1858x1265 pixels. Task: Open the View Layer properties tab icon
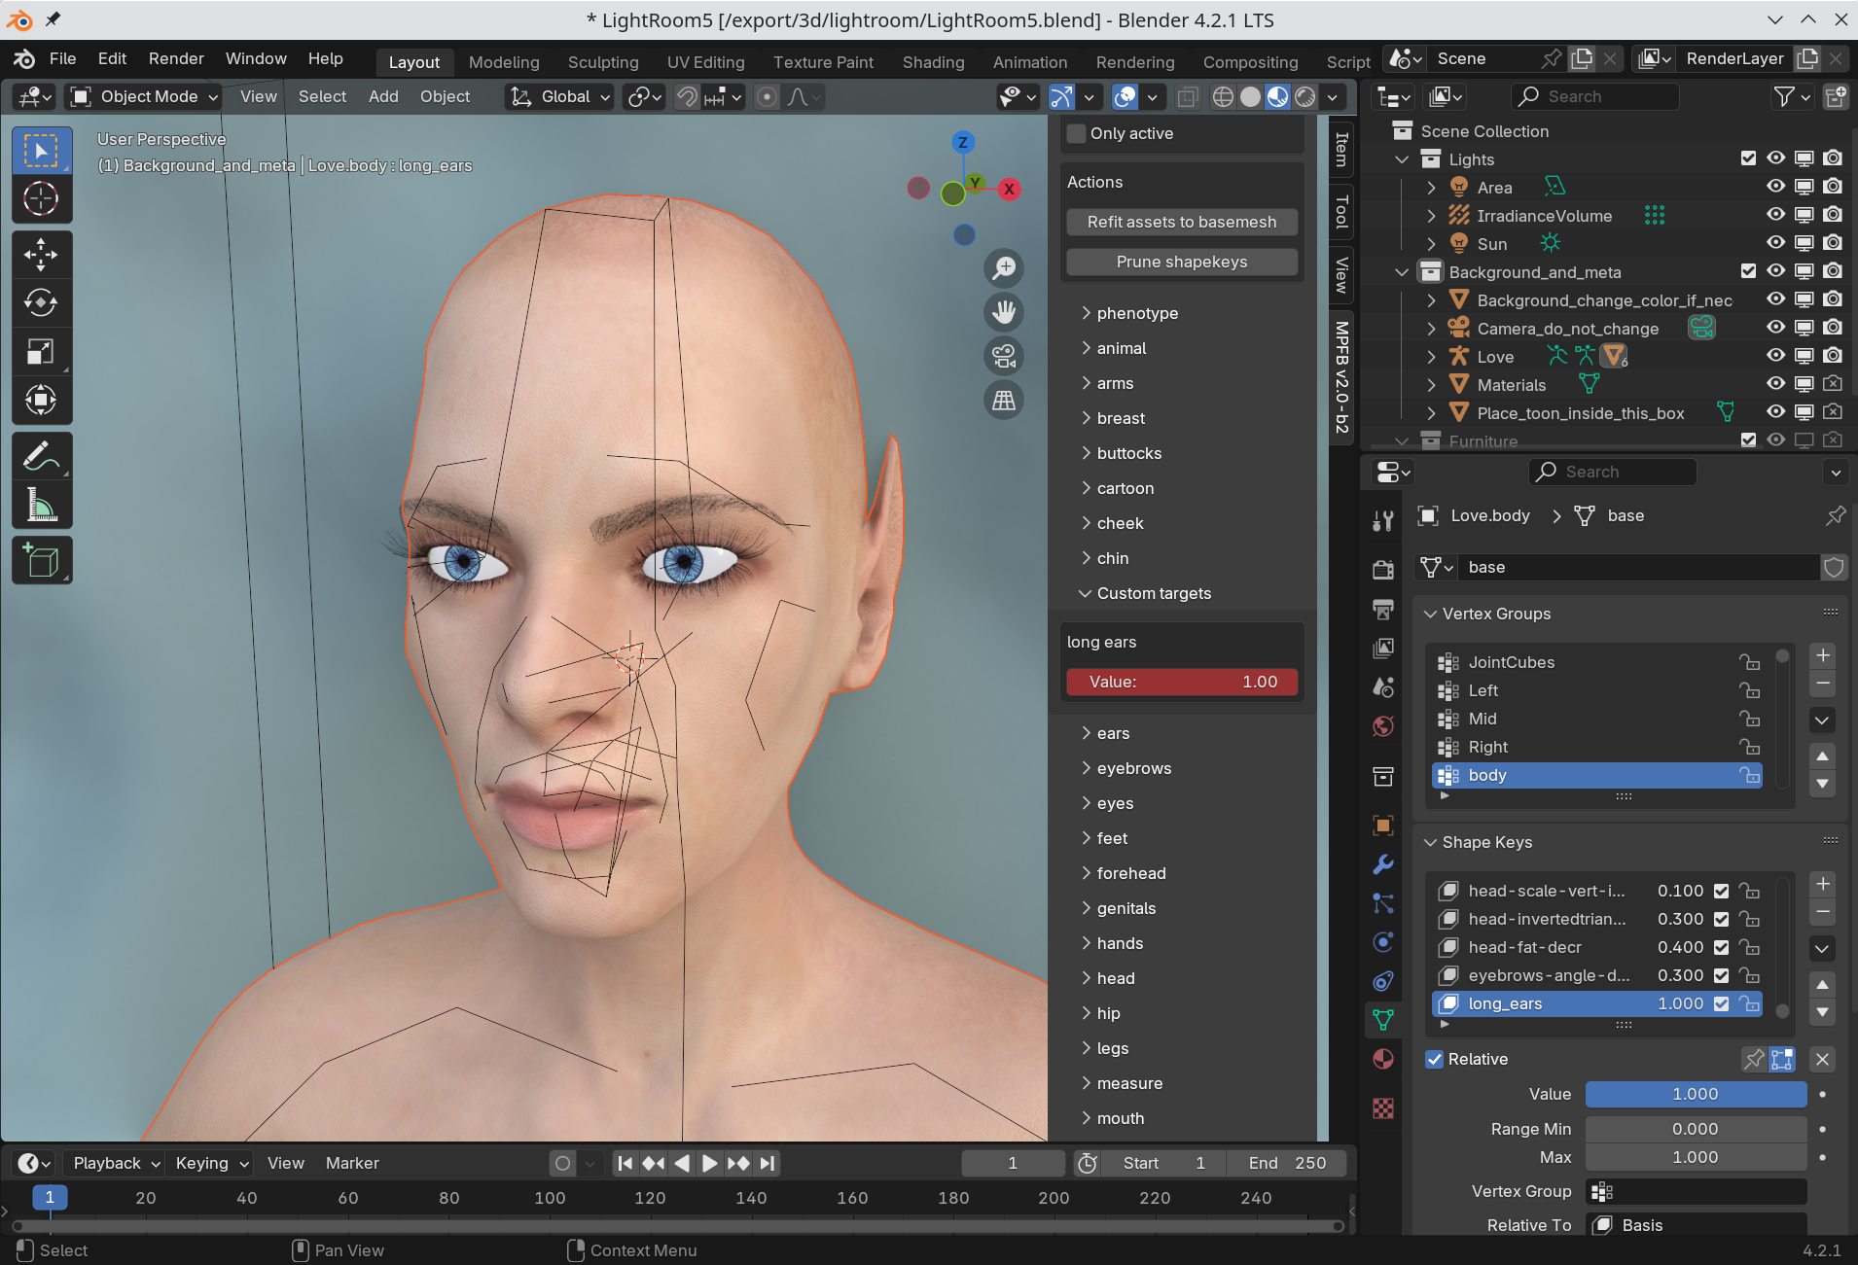[1383, 649]
